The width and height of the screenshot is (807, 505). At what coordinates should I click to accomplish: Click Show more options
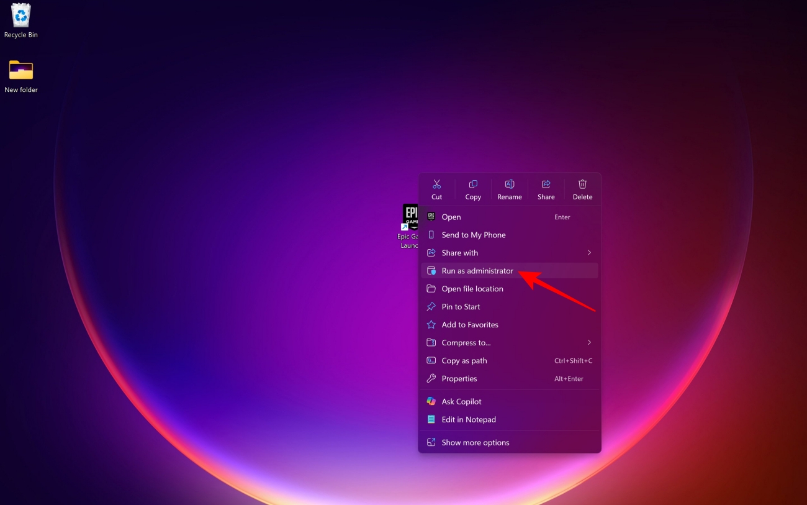point(510,443)
